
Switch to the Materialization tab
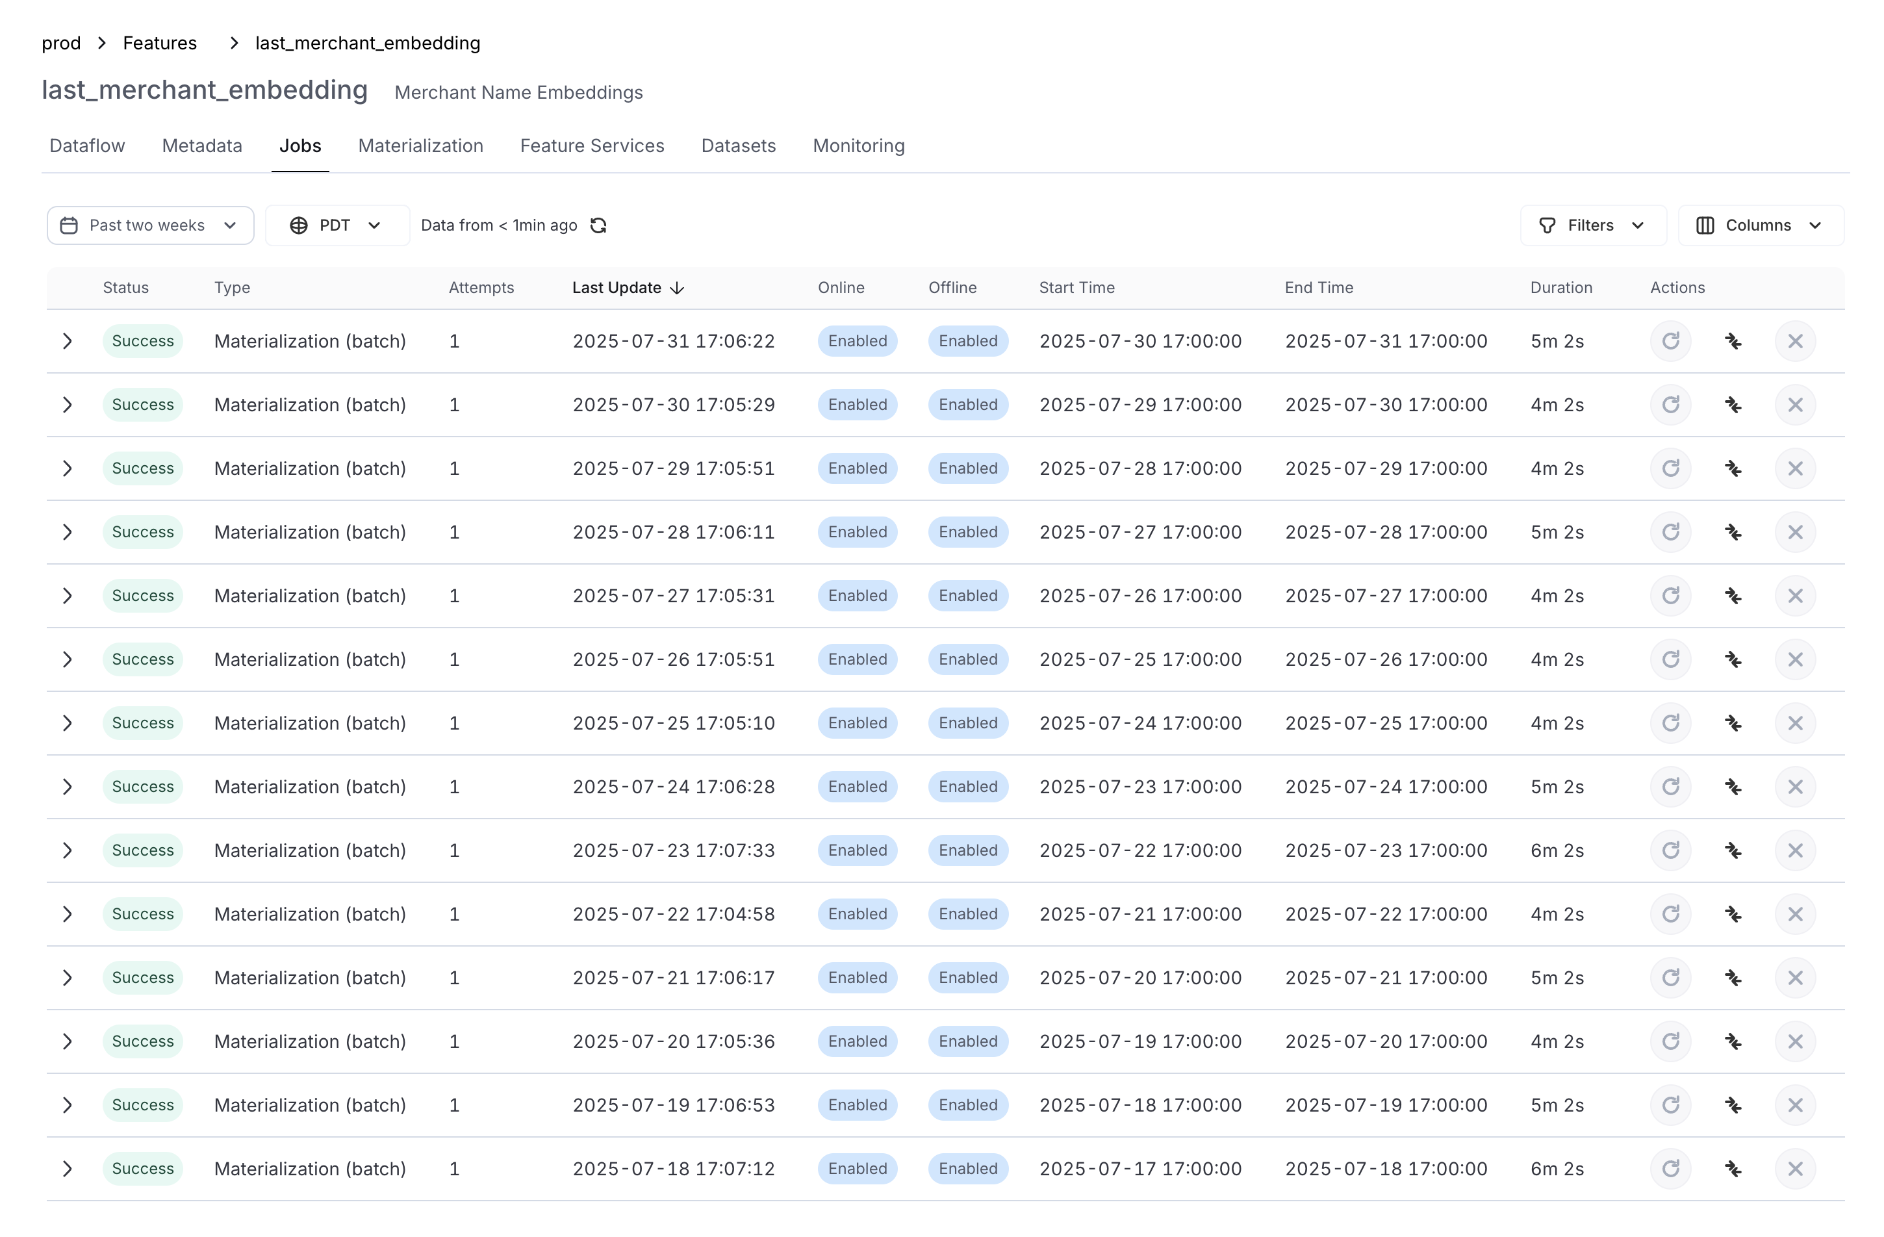[420, 146]
